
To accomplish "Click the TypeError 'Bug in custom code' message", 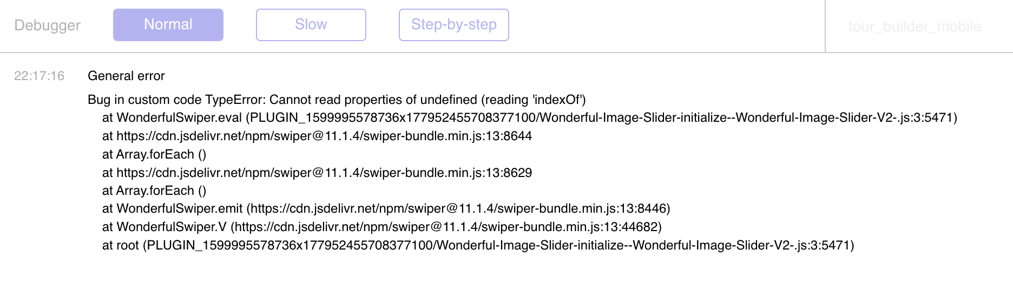I will tap(337, 100).
